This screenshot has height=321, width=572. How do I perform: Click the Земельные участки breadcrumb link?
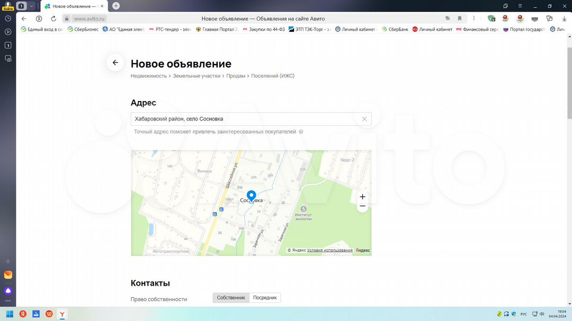pos(196,76)
